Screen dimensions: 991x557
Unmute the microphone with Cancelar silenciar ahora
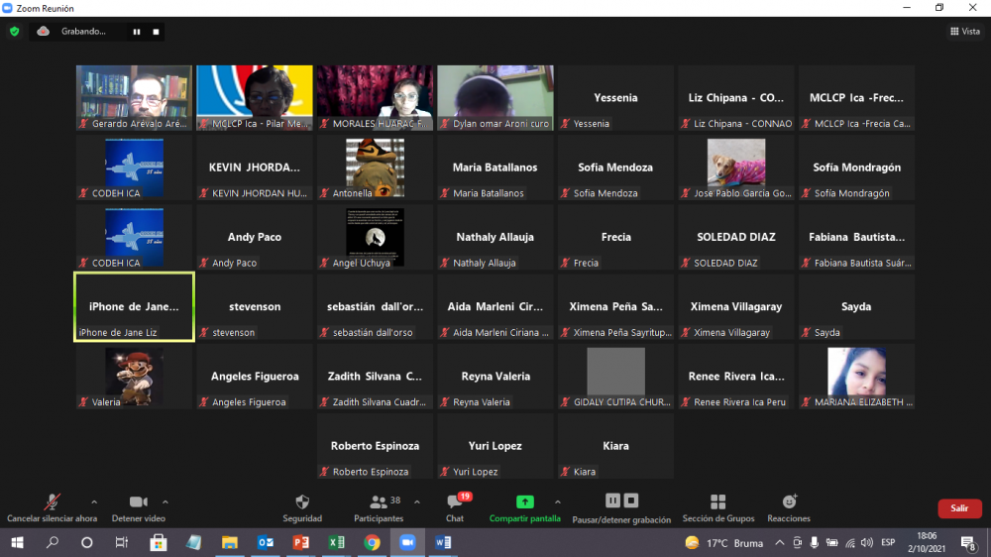click(x=52, y=502)
